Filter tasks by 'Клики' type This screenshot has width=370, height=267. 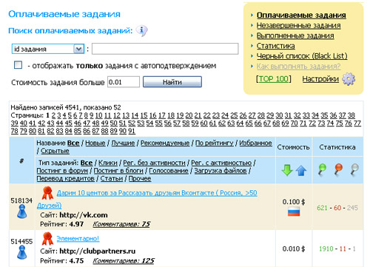pyautogui.click(x=108, y=163)
